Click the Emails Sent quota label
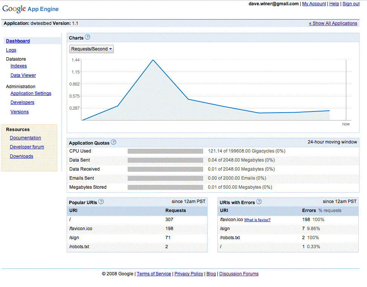This screenshot has width=367, height=287. pyautogui.click(x=81, y=178)
